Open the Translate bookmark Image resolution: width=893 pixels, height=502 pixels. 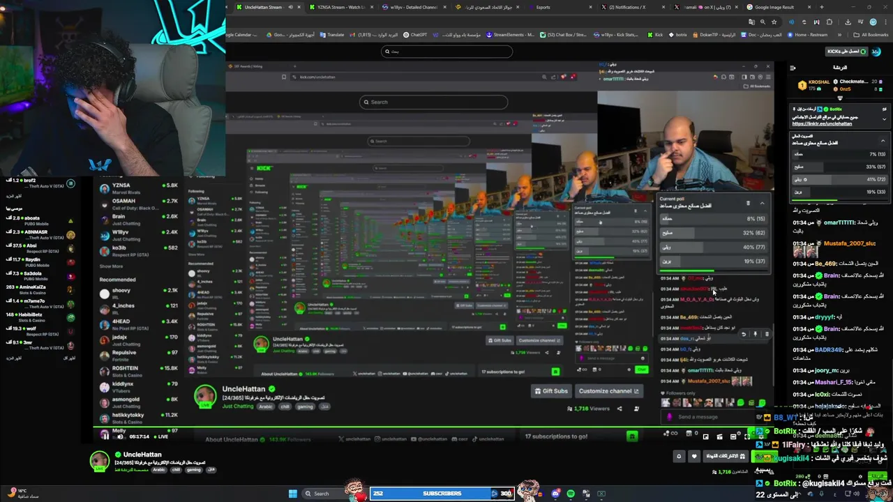[x=332, y=34]
